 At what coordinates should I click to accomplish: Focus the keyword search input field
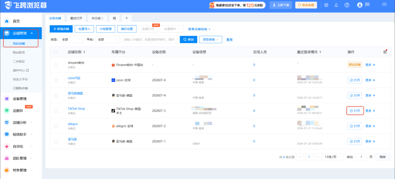(x=149, y=40)
